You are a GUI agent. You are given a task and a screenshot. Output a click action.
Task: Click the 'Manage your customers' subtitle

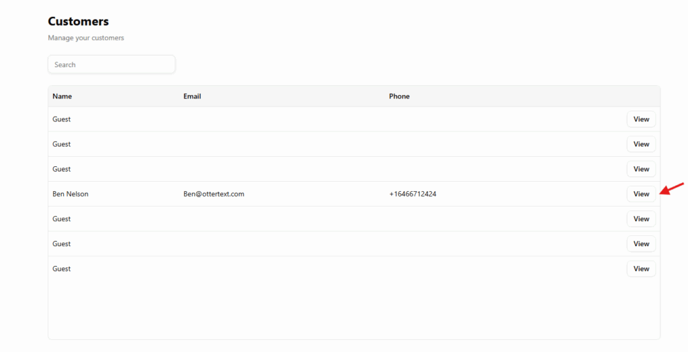click(86, 38)
